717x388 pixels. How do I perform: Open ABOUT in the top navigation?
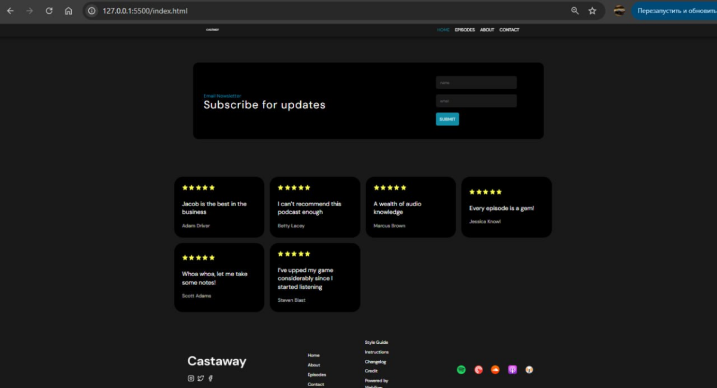point(487,30)
